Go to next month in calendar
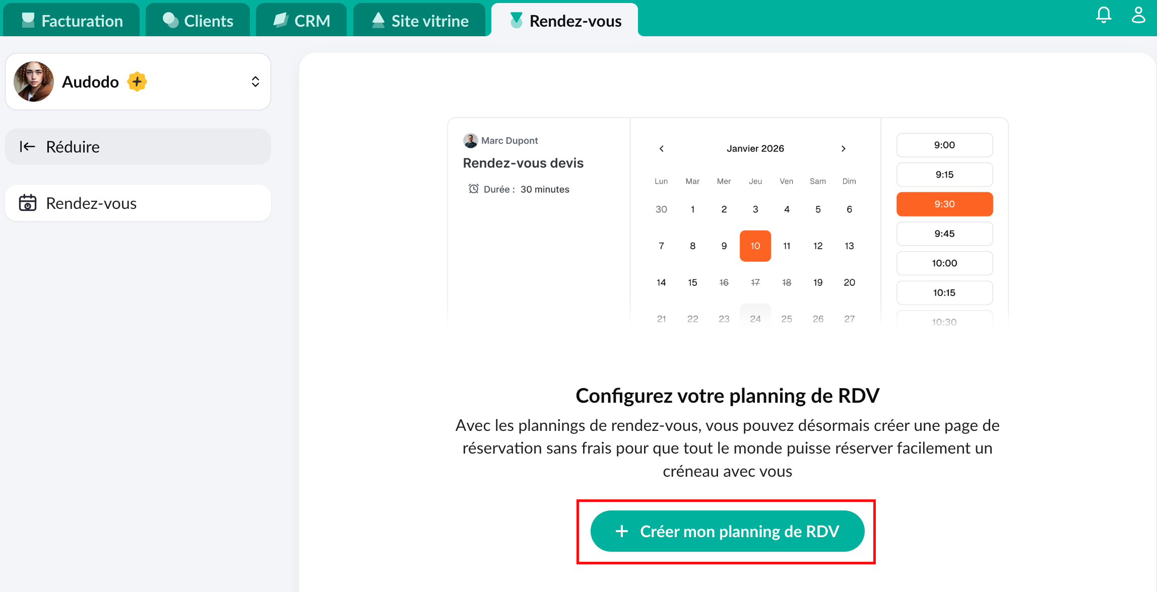The width and height of the screenshot is (1157, 592). tap(844, 149)
